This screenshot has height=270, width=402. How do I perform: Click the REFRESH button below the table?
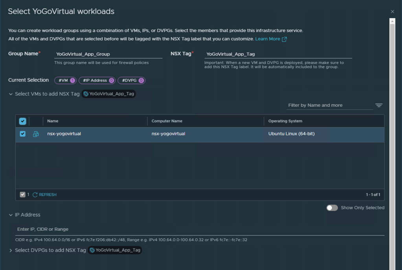(x=48, y=195)
